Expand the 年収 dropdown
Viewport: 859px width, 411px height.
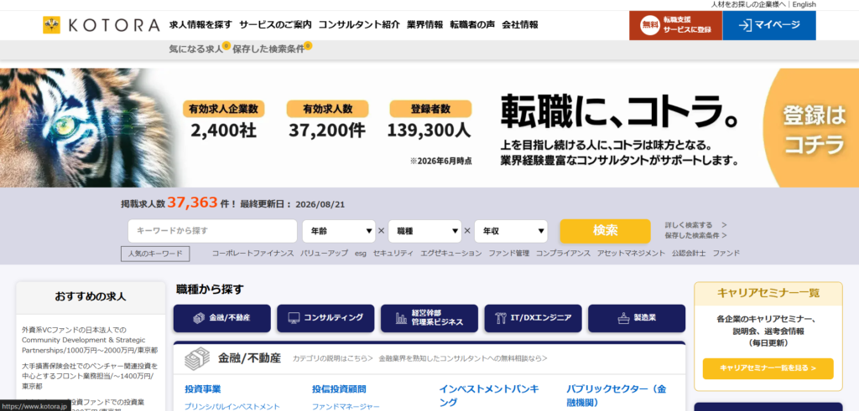(511, 231)
